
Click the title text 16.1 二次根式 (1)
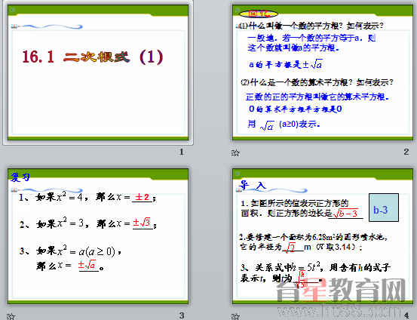pyautogui.click(x=93, y=57)
